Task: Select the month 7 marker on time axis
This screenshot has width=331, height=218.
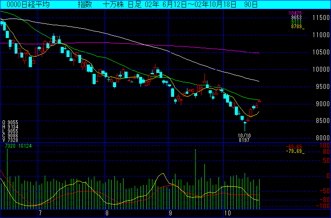Action: click(40, 213)
